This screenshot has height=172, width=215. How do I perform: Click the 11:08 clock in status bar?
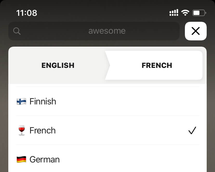(x=27, y=12)
